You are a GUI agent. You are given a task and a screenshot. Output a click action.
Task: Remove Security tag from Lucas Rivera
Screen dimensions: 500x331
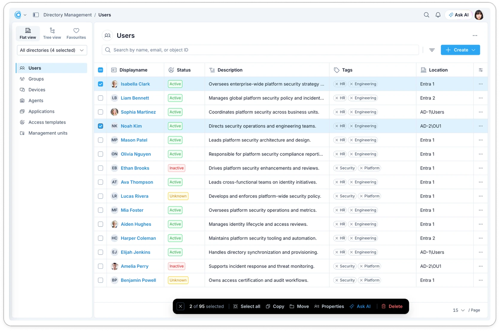(x=337, y=196)
